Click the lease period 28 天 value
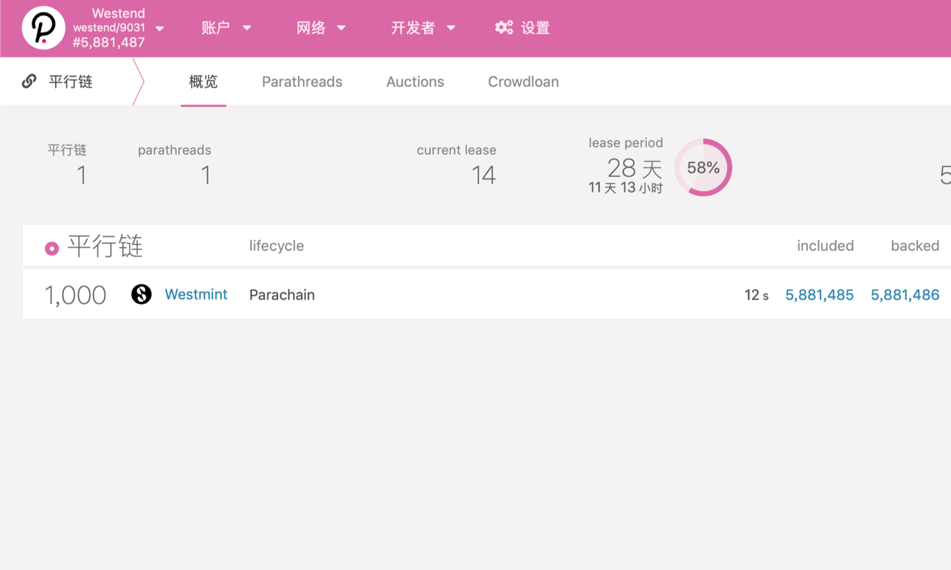Viewport: 951px width, 570px height. coord(635,169)
